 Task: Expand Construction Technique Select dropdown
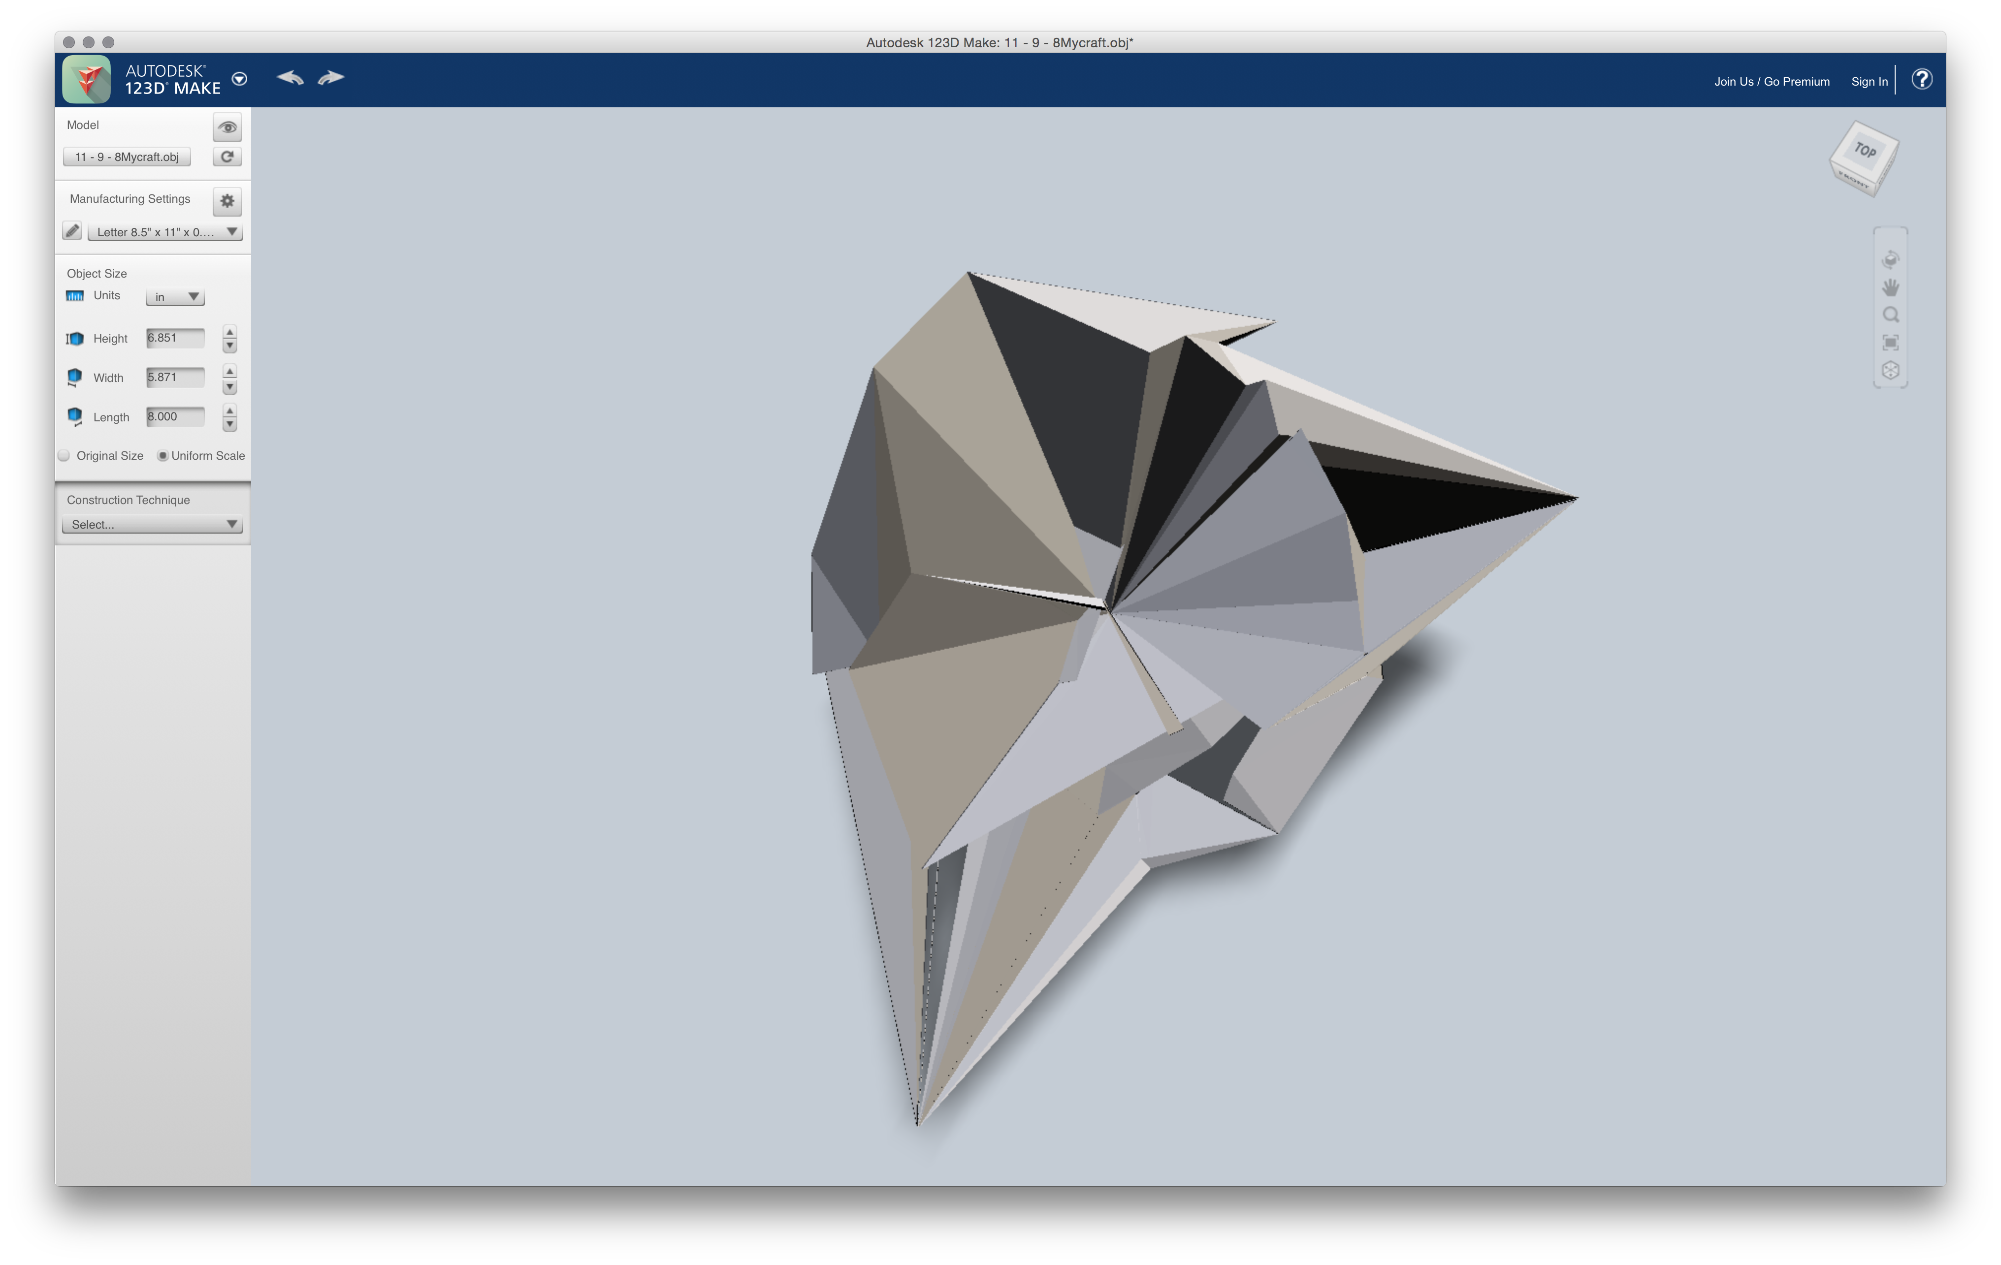pyautogui.click(x=152, y=524)
